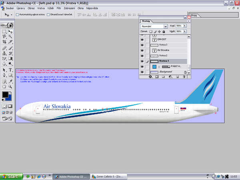Image resolution: width=240 pixels, height=180 pixels.
Task: Hide the Vrstva 1 layer eye
Action: pos(142,61)
